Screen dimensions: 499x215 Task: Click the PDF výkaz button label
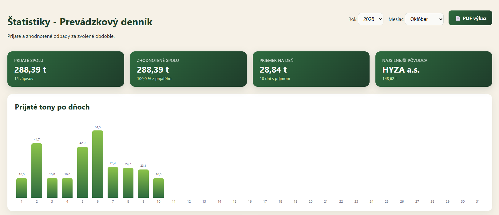click(474, 18)
